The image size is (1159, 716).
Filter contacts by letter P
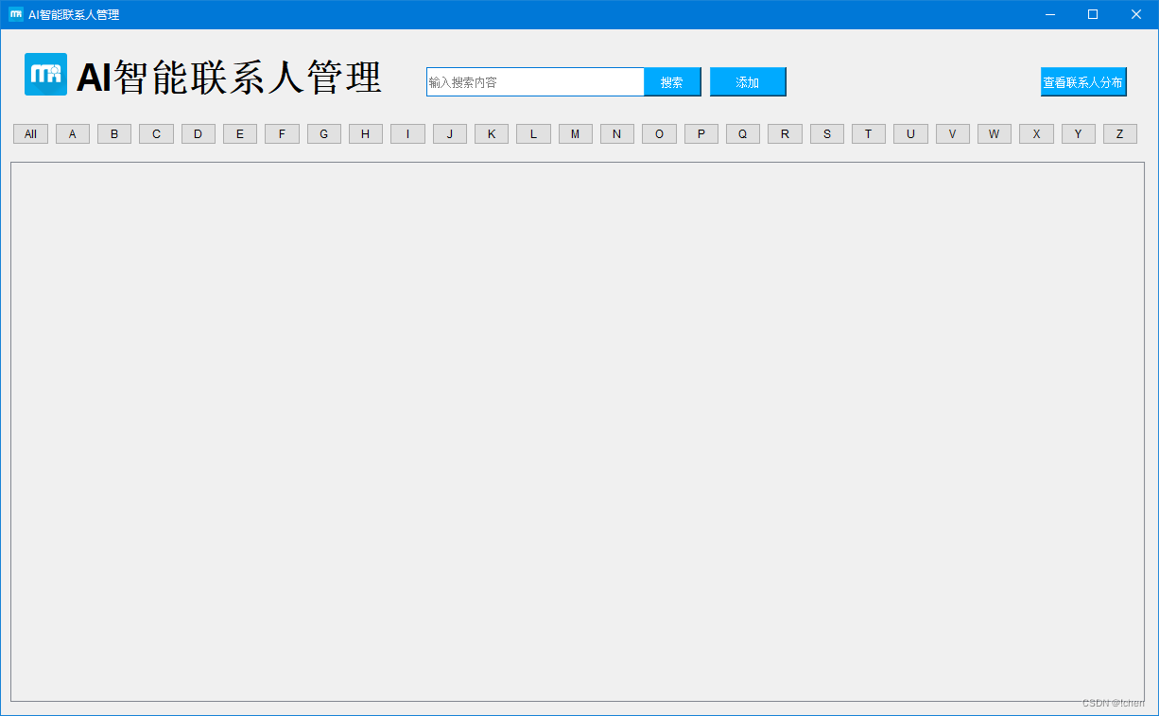click(701, 134)
